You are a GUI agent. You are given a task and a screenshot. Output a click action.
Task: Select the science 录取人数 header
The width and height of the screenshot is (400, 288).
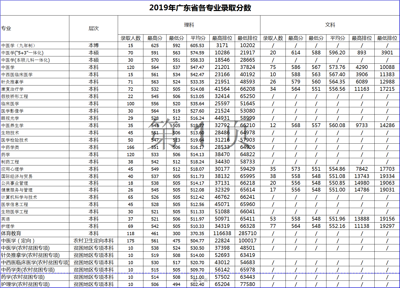tap(131, 38)
